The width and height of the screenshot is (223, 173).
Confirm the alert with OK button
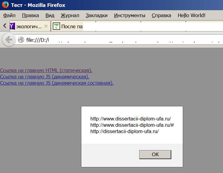(x=155, y=154)
